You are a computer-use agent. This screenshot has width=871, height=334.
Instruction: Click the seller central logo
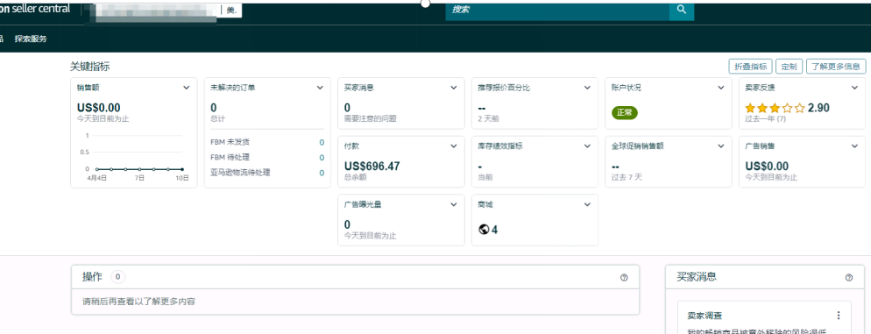tap(34, 9)
